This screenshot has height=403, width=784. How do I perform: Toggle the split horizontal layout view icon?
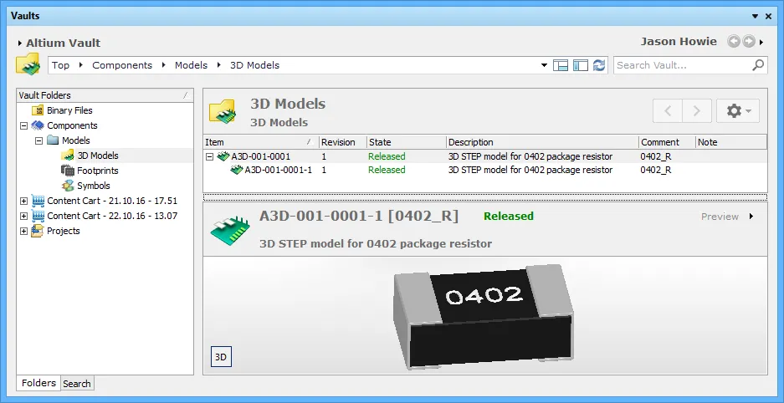tap(561, 65)
